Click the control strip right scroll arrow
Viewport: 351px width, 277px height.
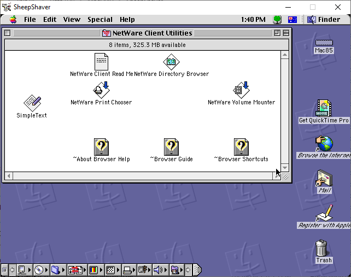pos(188,270)
